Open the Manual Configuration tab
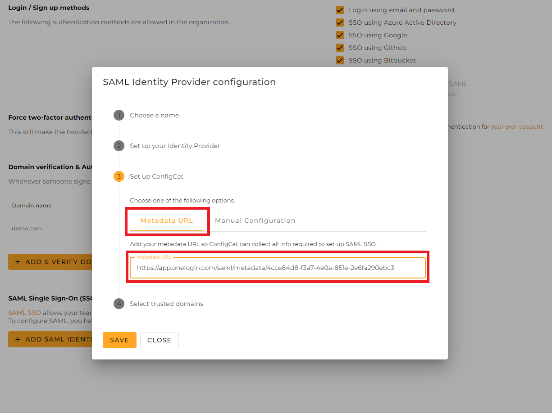 [255, 220]
